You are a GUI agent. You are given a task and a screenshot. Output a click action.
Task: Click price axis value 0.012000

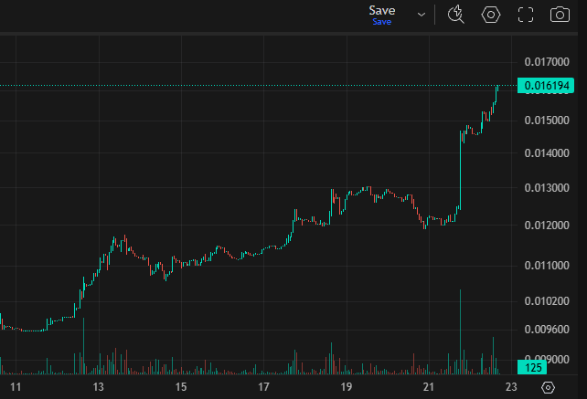click(x=547, y=226)
